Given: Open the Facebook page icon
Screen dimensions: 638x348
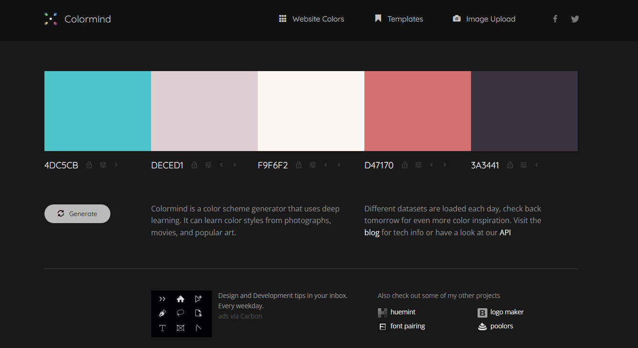Looking at the screenshot, I should (555, 19).
